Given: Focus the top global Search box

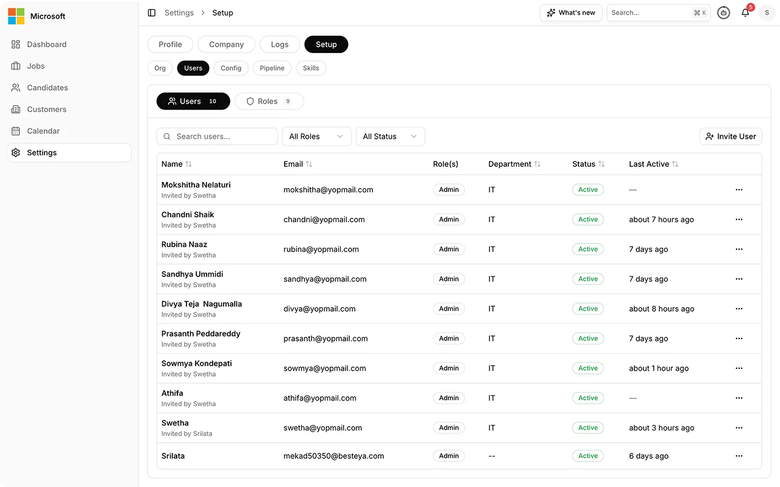Looking at the screenshot, I should coord(659,13).
